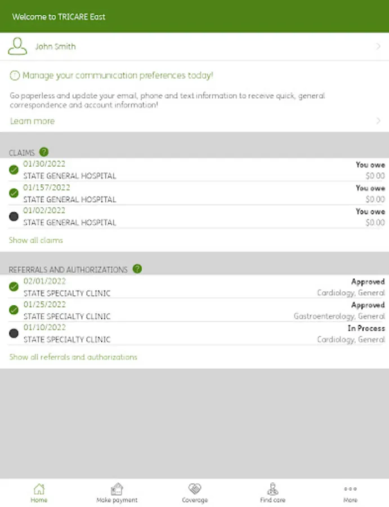Image resolution: width=389 pixels, height=507 pixels.
Task: Click the Learn more link
Action: click(32, 121)
